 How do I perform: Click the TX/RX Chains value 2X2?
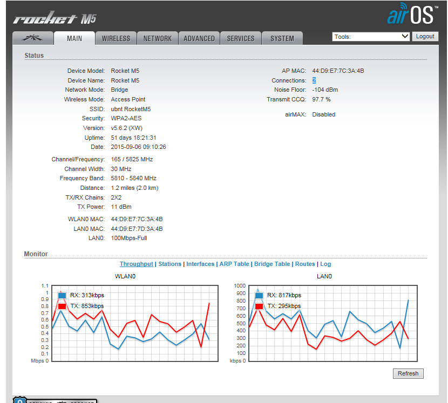pyautogui.click(x=116, y=197)
